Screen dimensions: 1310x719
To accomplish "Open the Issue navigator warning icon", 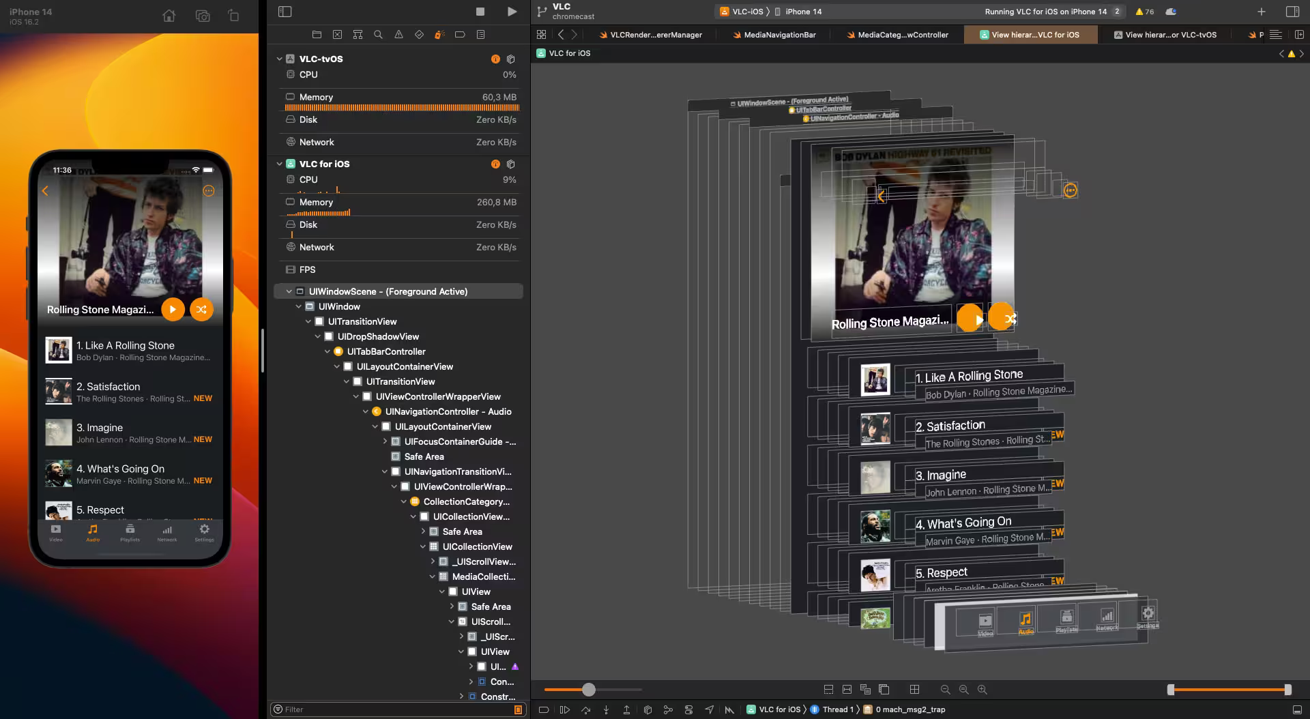I will point(398,34).
